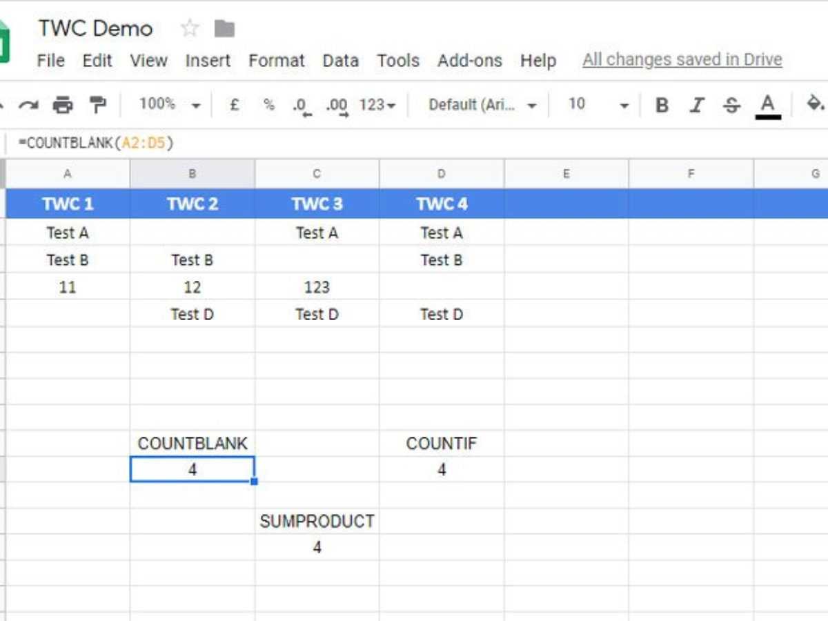
Task: Select the cell containing 123
Action: (x=317, y=287)
